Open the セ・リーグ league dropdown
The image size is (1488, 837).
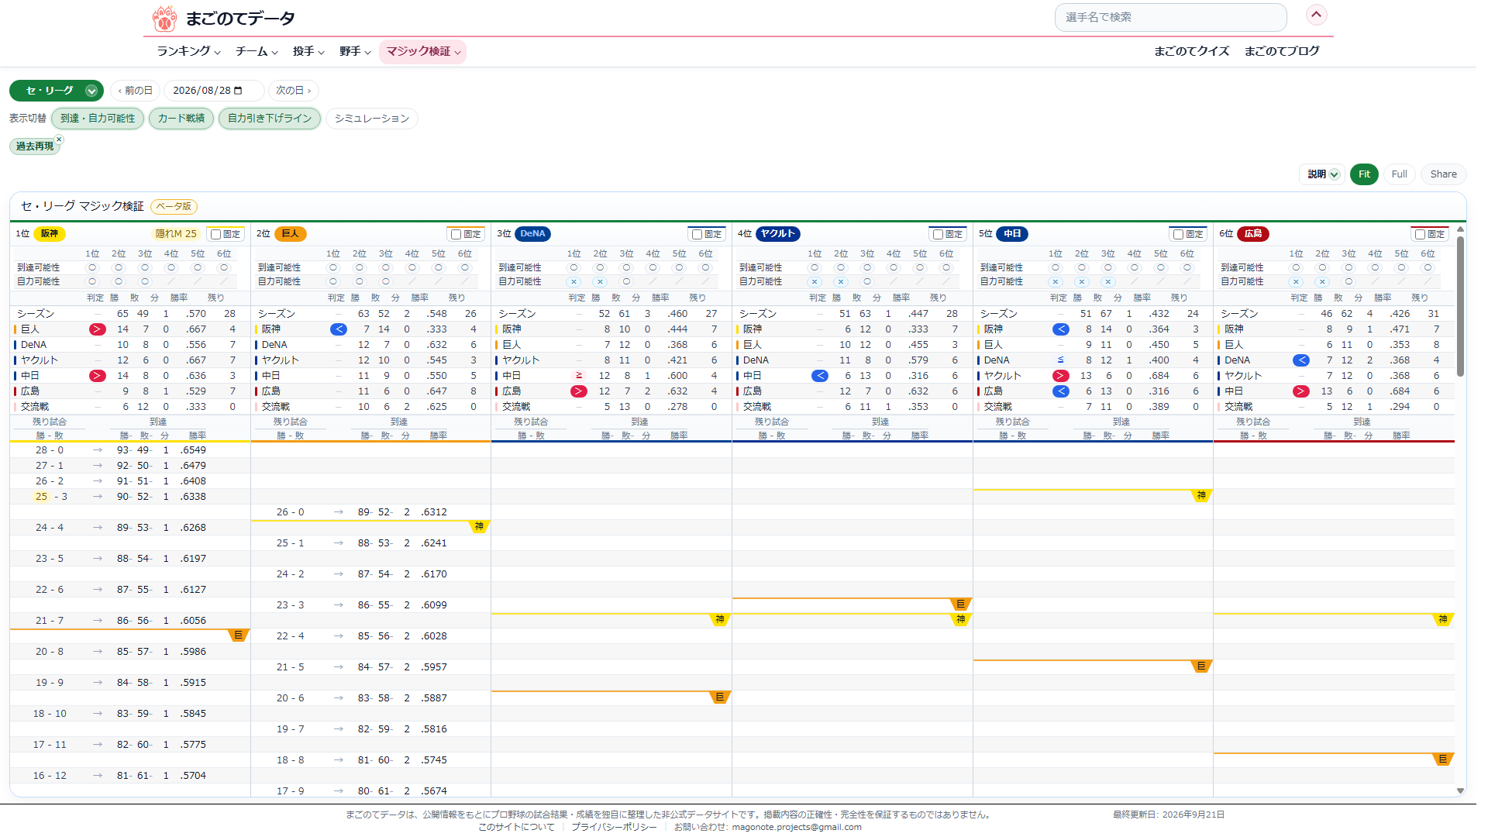tap(57, 91)
